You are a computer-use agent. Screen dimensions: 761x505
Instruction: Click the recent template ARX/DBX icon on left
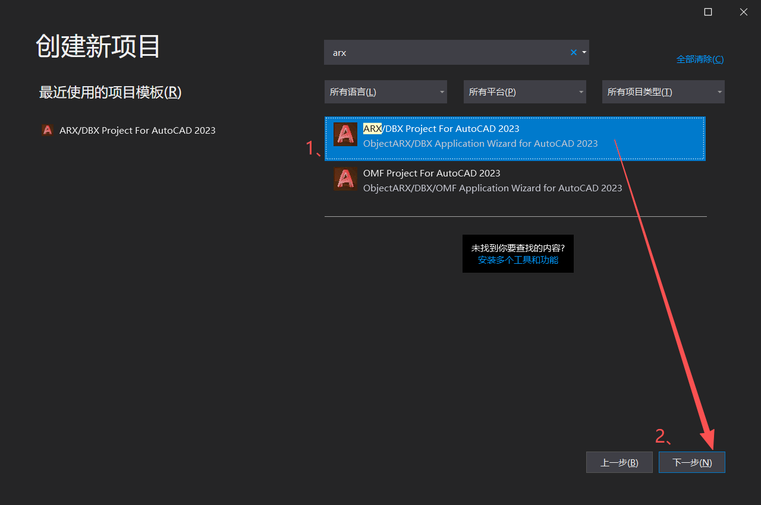point(47,130)
